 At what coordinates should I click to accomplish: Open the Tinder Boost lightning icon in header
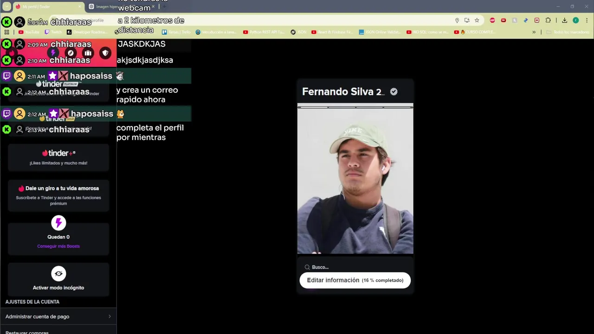click(53, 53)
